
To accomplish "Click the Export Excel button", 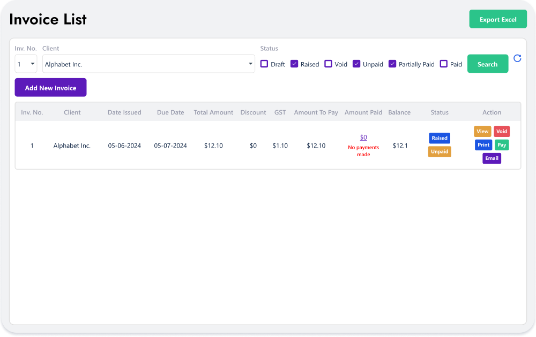I will 498,19.
